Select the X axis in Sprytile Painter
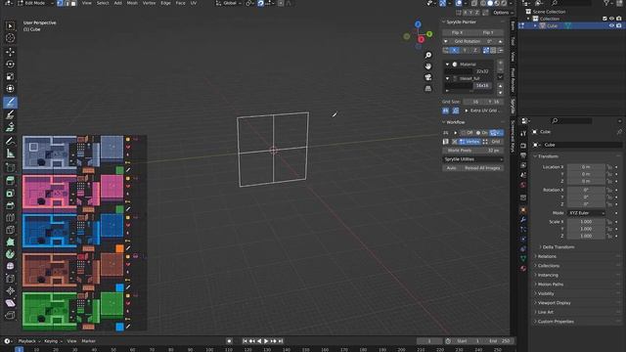626x352 pixels. [x=454, y=50]
